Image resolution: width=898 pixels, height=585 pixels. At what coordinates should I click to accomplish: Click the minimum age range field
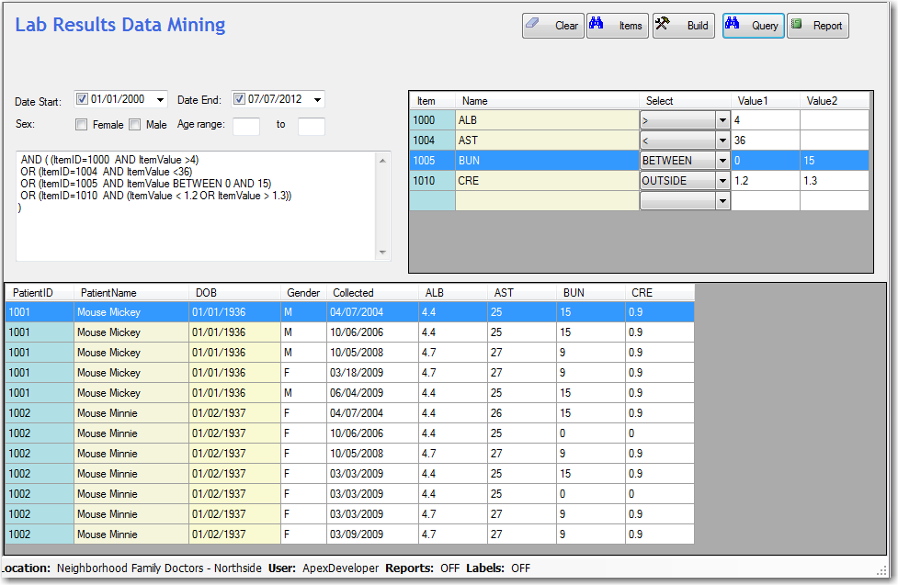click(246, 126)
